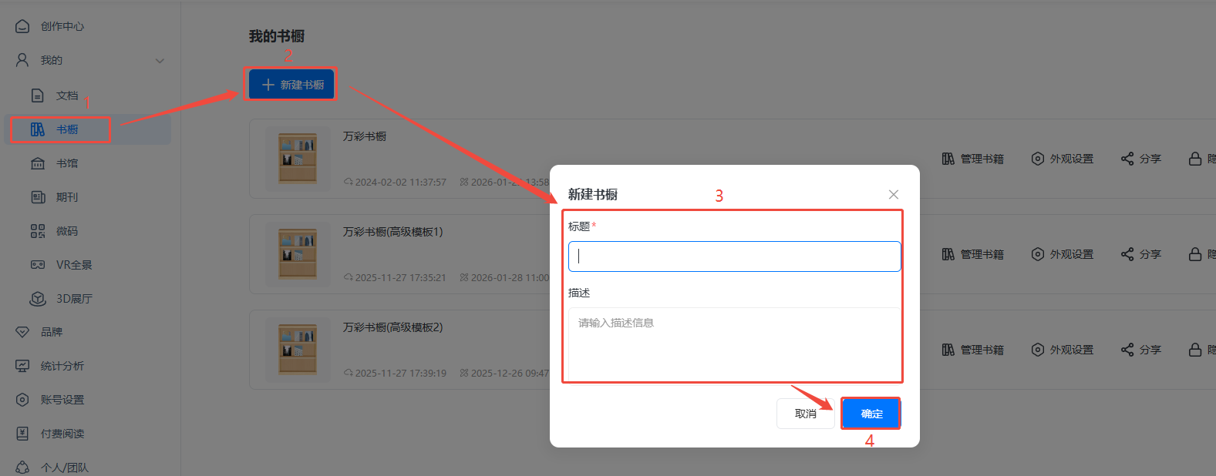Click the 万彩书橱 bookshelf thumbnail

click(x=298, y=159)
